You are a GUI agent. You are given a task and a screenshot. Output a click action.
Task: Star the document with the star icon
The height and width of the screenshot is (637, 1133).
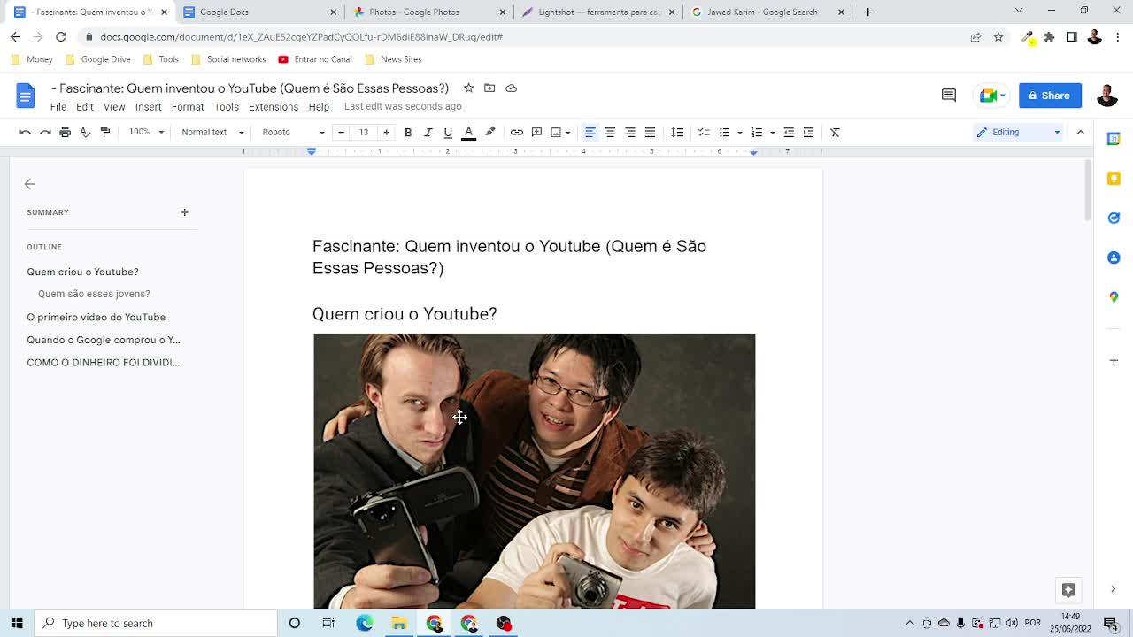468,88
